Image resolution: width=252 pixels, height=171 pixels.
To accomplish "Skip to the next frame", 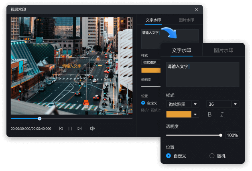I will click(79, 129).
